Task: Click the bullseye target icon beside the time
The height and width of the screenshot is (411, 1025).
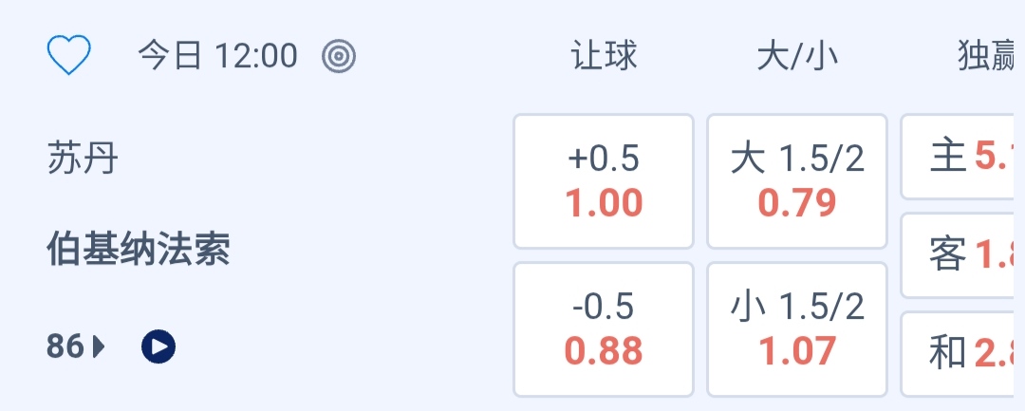Action: click(x=339, y=56)
